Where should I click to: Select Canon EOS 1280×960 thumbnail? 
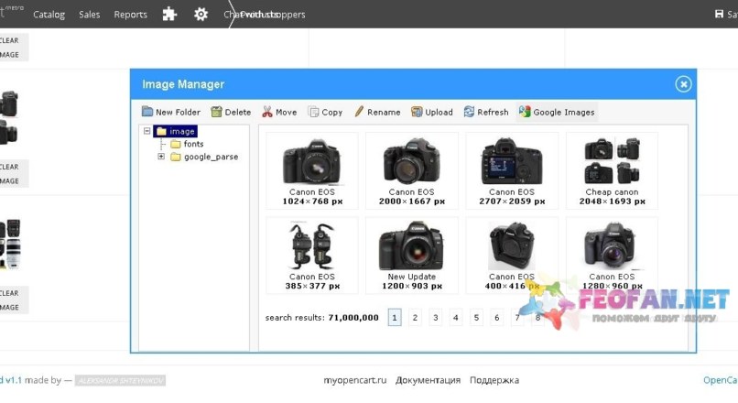click(x=612, y=256)
